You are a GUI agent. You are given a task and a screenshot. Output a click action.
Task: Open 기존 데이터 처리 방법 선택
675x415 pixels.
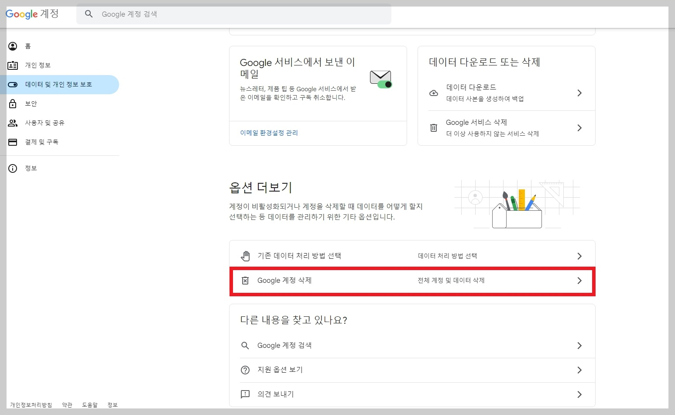point(412,256)
